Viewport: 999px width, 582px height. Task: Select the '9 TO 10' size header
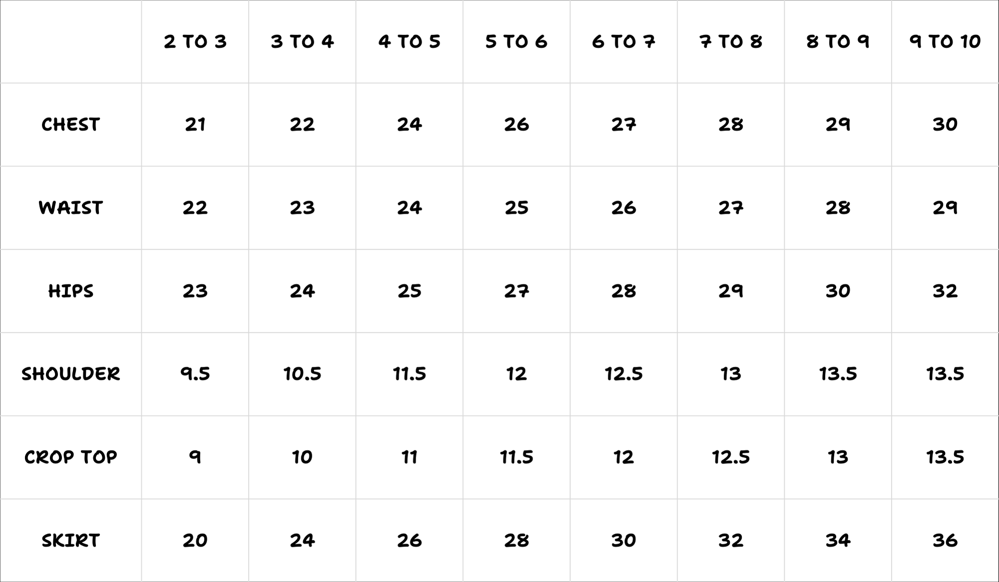click(x=945, y=41)
